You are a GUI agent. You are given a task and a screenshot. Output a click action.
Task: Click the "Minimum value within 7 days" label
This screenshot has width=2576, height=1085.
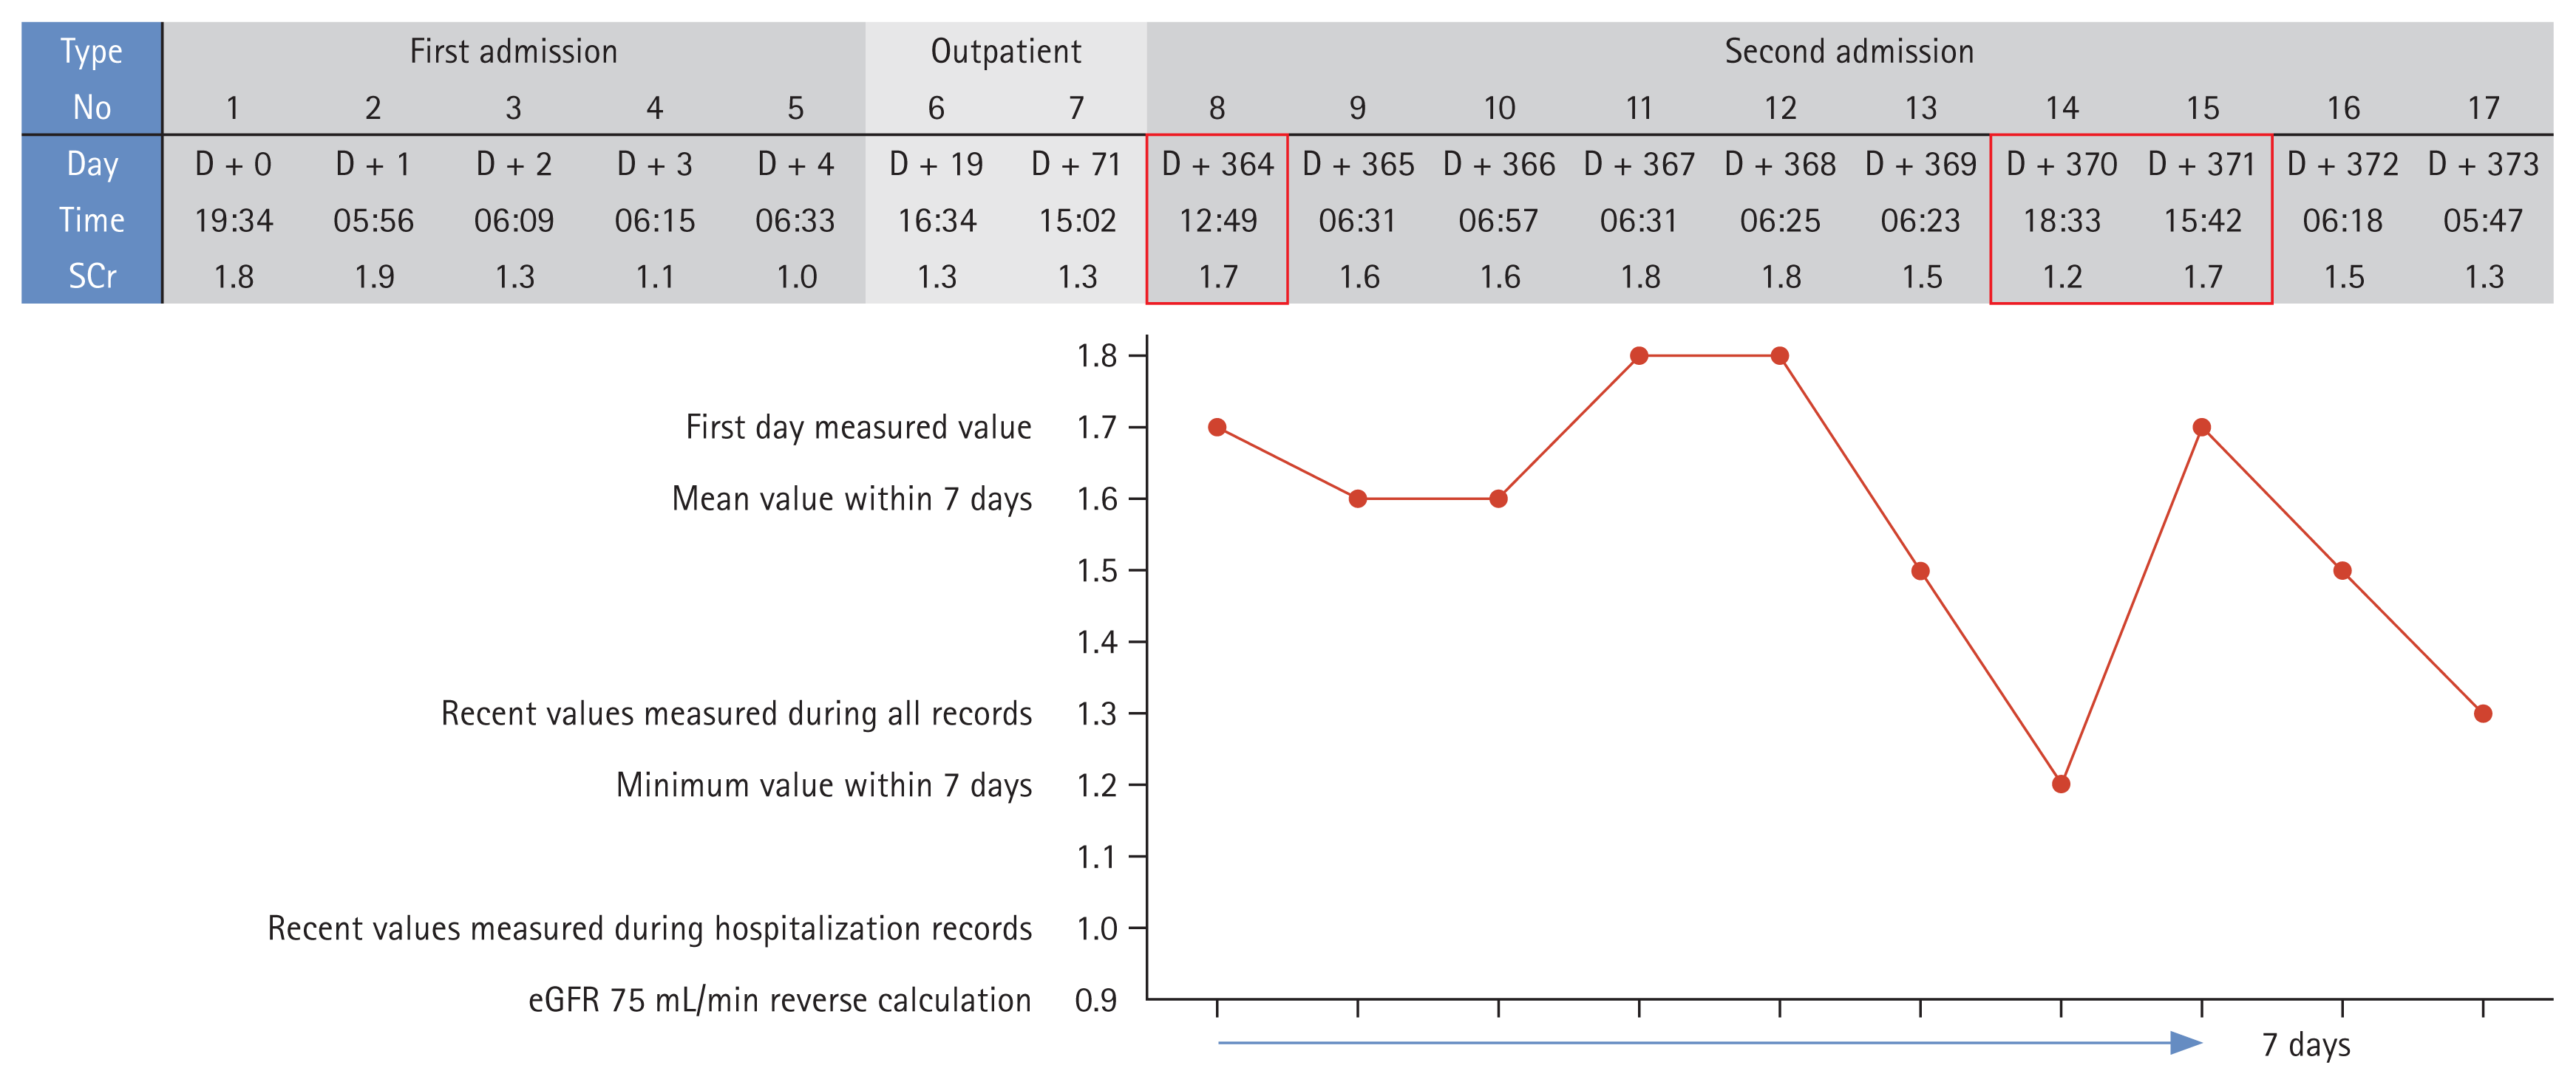tap(823, 785)
